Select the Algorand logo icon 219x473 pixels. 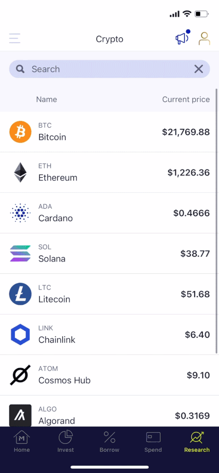point(20,415)
